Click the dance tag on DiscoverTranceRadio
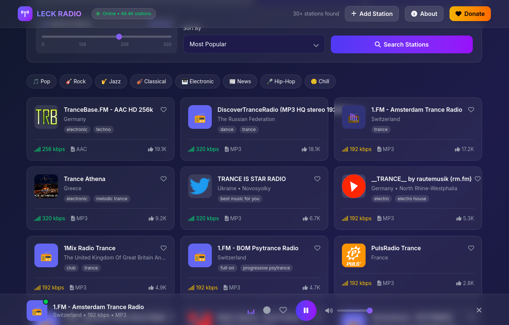The image size is (509, 325). pyautogui.click(x=227, y=130)
